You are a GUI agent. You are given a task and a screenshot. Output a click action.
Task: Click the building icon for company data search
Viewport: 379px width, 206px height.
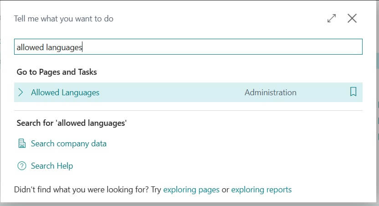tap(21, 144)
